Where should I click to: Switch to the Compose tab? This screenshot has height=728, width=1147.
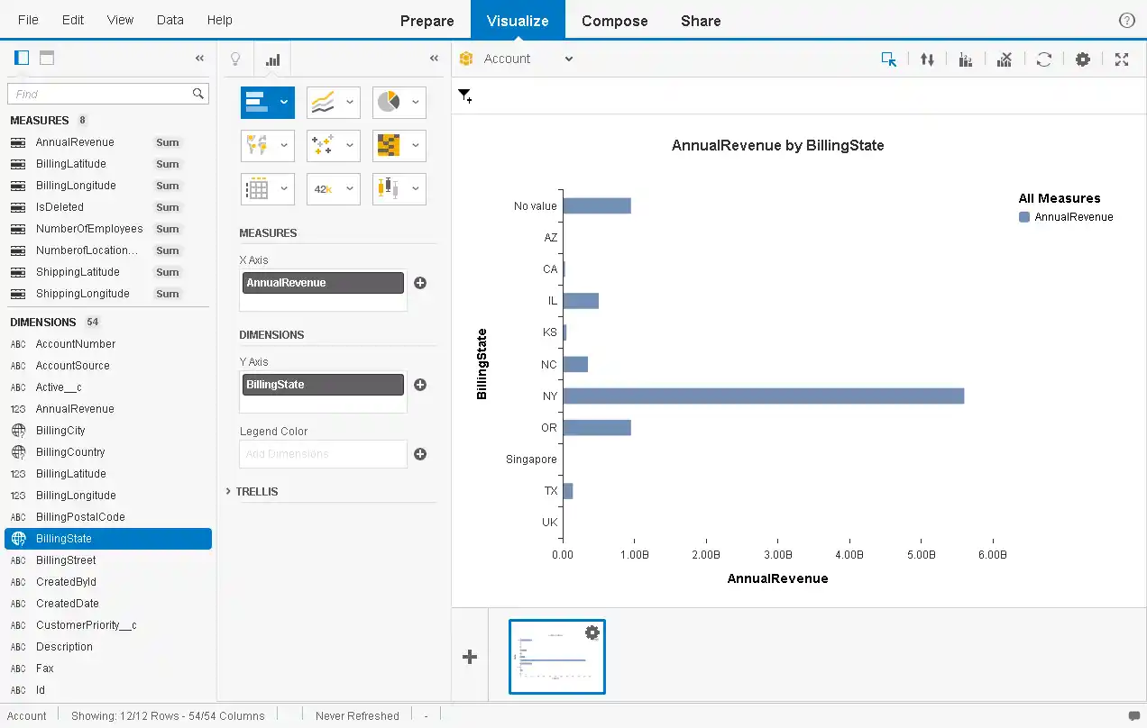(614, 20)
